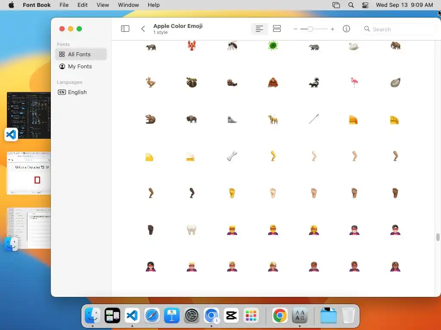Open Visual Studio Code from the Dock
The image size is (441, 330).
coord(132,315)
